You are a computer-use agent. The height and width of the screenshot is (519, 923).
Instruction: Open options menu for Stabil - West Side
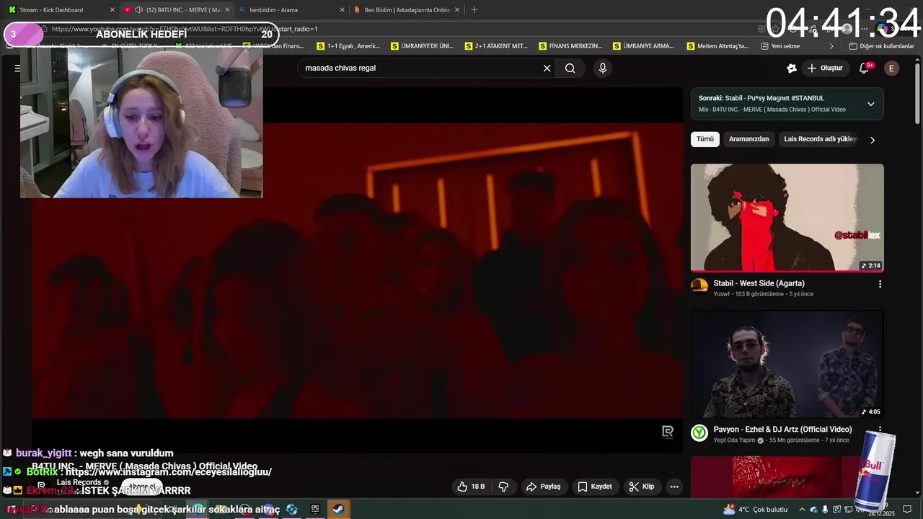[x=880, y=284]
